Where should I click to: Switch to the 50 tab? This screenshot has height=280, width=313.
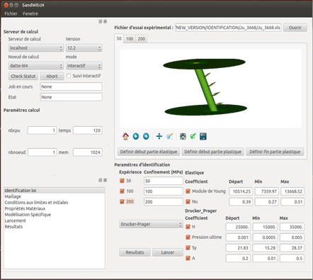(x=119, y=38)
